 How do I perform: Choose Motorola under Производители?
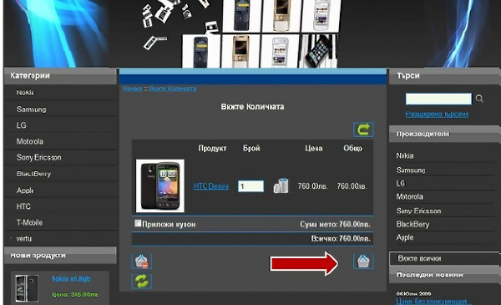click(409, 196)
